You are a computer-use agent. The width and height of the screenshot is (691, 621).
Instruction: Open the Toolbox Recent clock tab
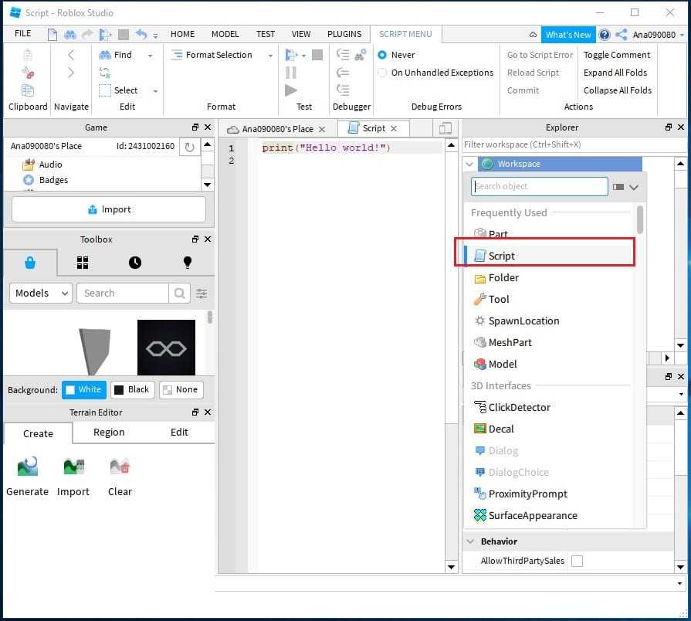pyautogui.click(x=135, y=263)
